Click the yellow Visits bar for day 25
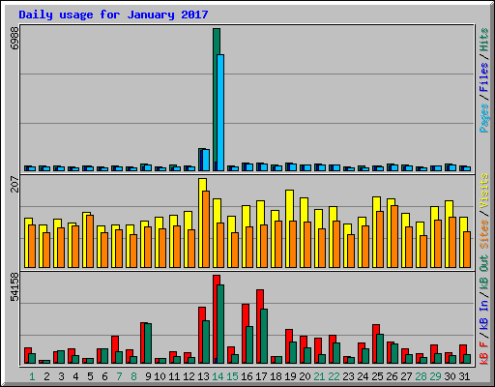The width and height of the screenshot is (495, 387). [375, 232]
